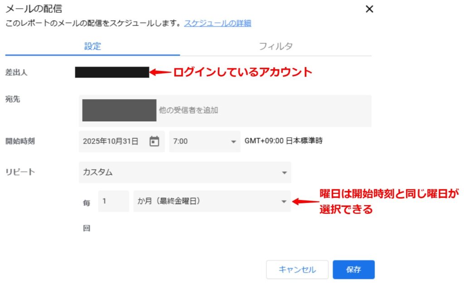Select the gray redacted recipient chip

point(119,110)
